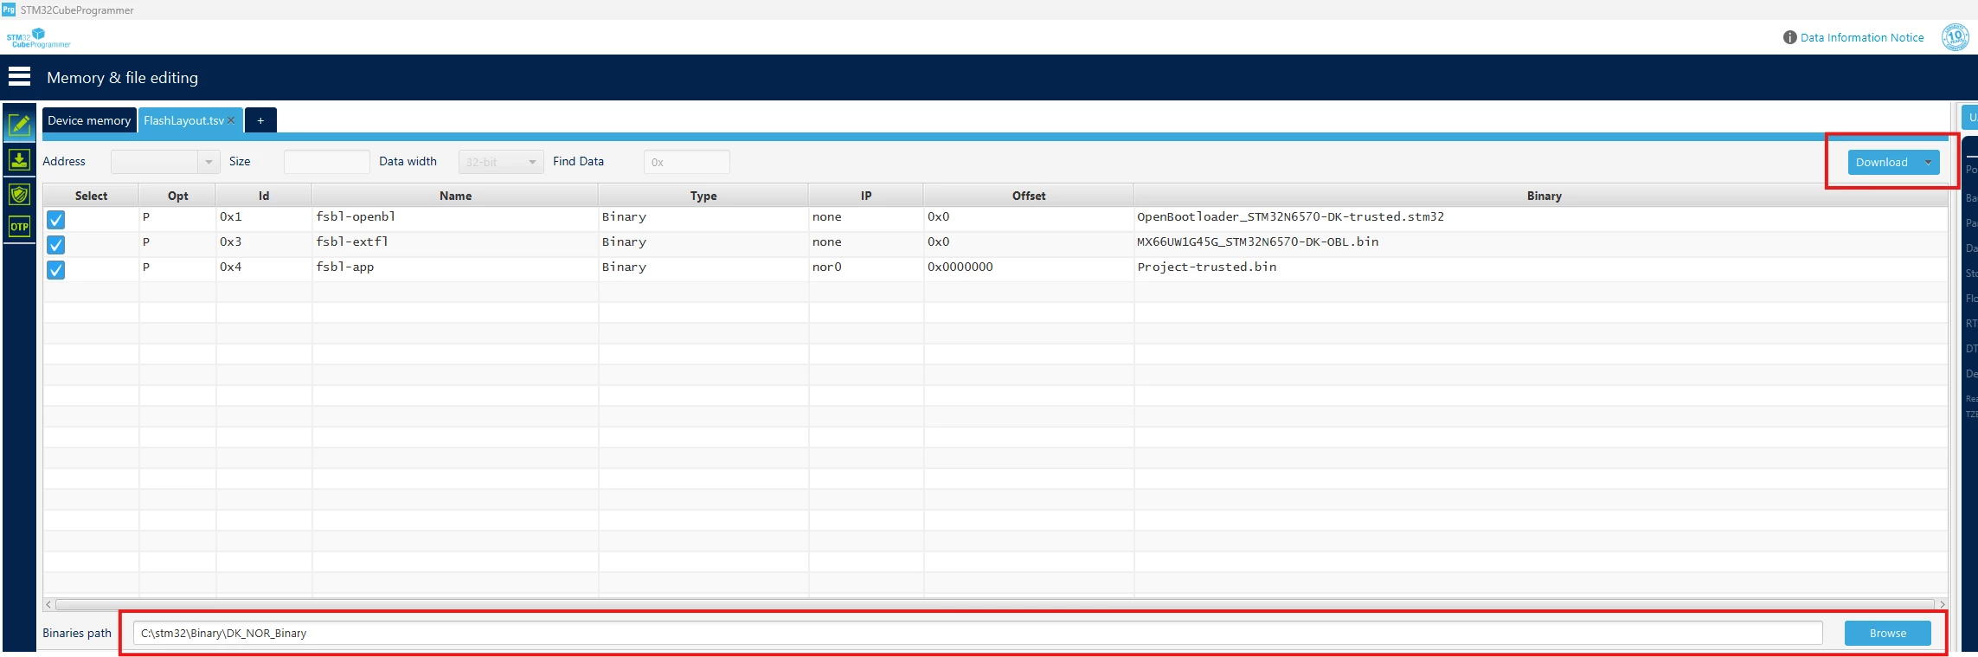1978x657 pixels.
Task: Open the Data Information Notice link
Action: [1862, 37]
